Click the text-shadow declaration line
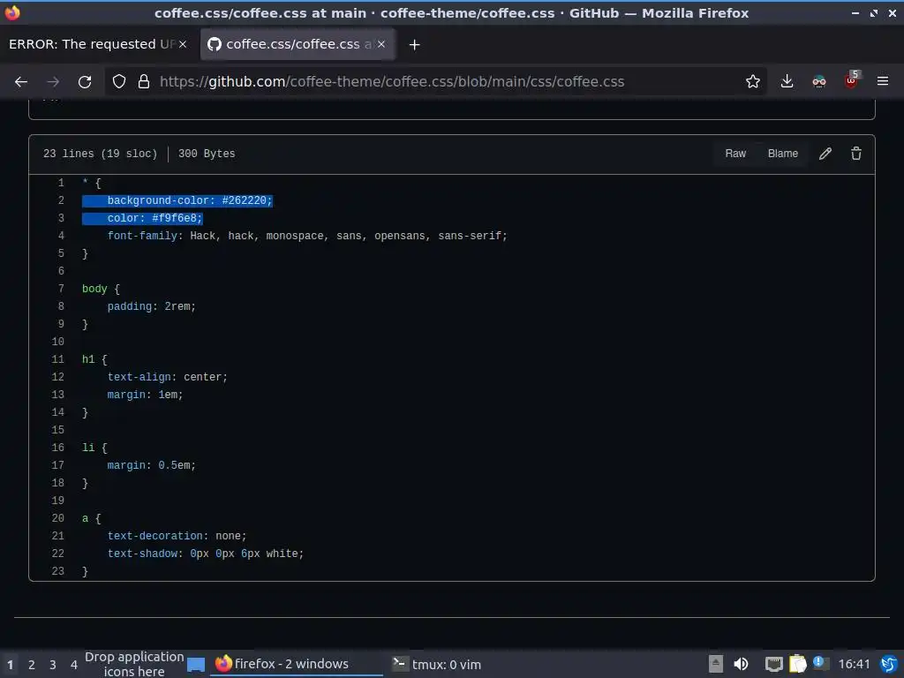This screenshot has width=904, height=678. coord(205,554)
